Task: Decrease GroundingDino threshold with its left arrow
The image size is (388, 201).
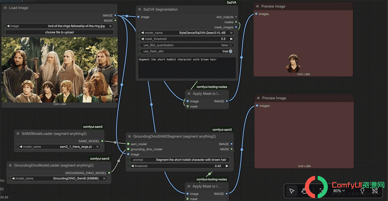Action: coord(132,166)
